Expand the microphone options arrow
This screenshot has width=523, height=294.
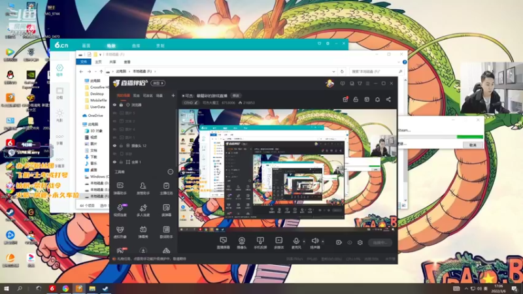304,241
